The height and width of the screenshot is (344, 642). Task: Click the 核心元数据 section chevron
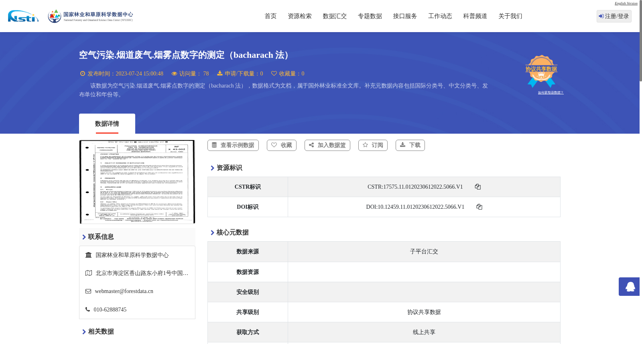pos(212,232)
